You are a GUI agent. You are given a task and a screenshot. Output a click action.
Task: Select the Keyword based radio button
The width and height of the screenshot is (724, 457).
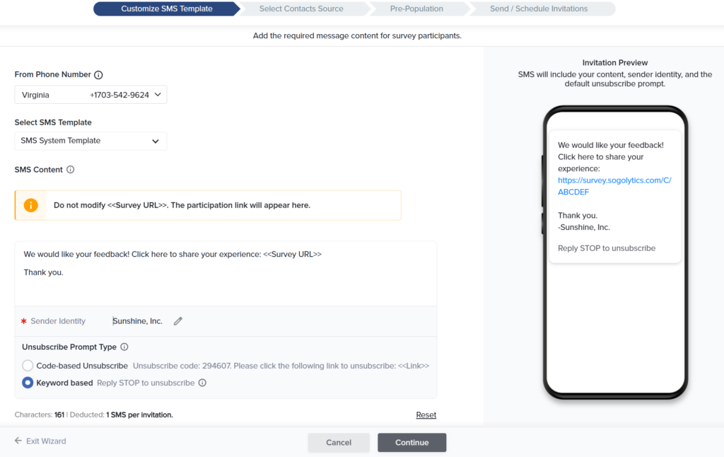coord(28,383)
